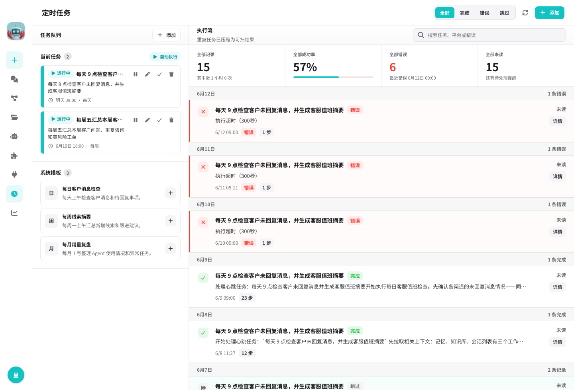The width and height of the screenshot is (574, 390).
Task: Edit the 每天 9 点检查客户 task
Action: [x=147, y=74]
